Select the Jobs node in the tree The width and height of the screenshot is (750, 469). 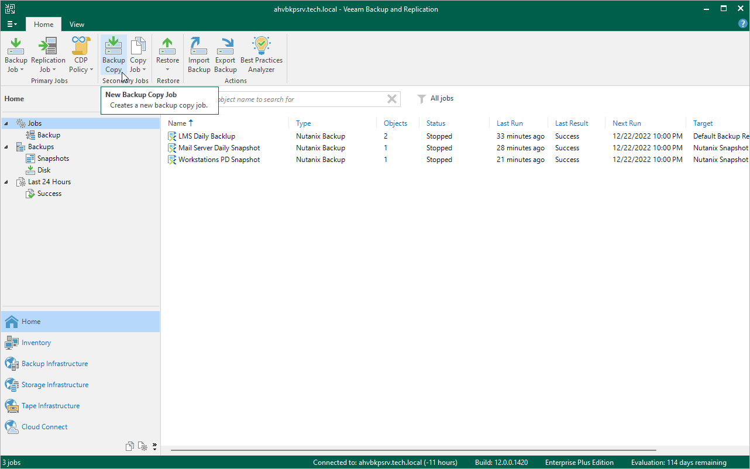35,123
